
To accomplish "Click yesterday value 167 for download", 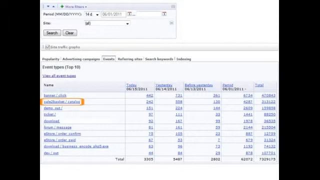I will tap(179, 121).
